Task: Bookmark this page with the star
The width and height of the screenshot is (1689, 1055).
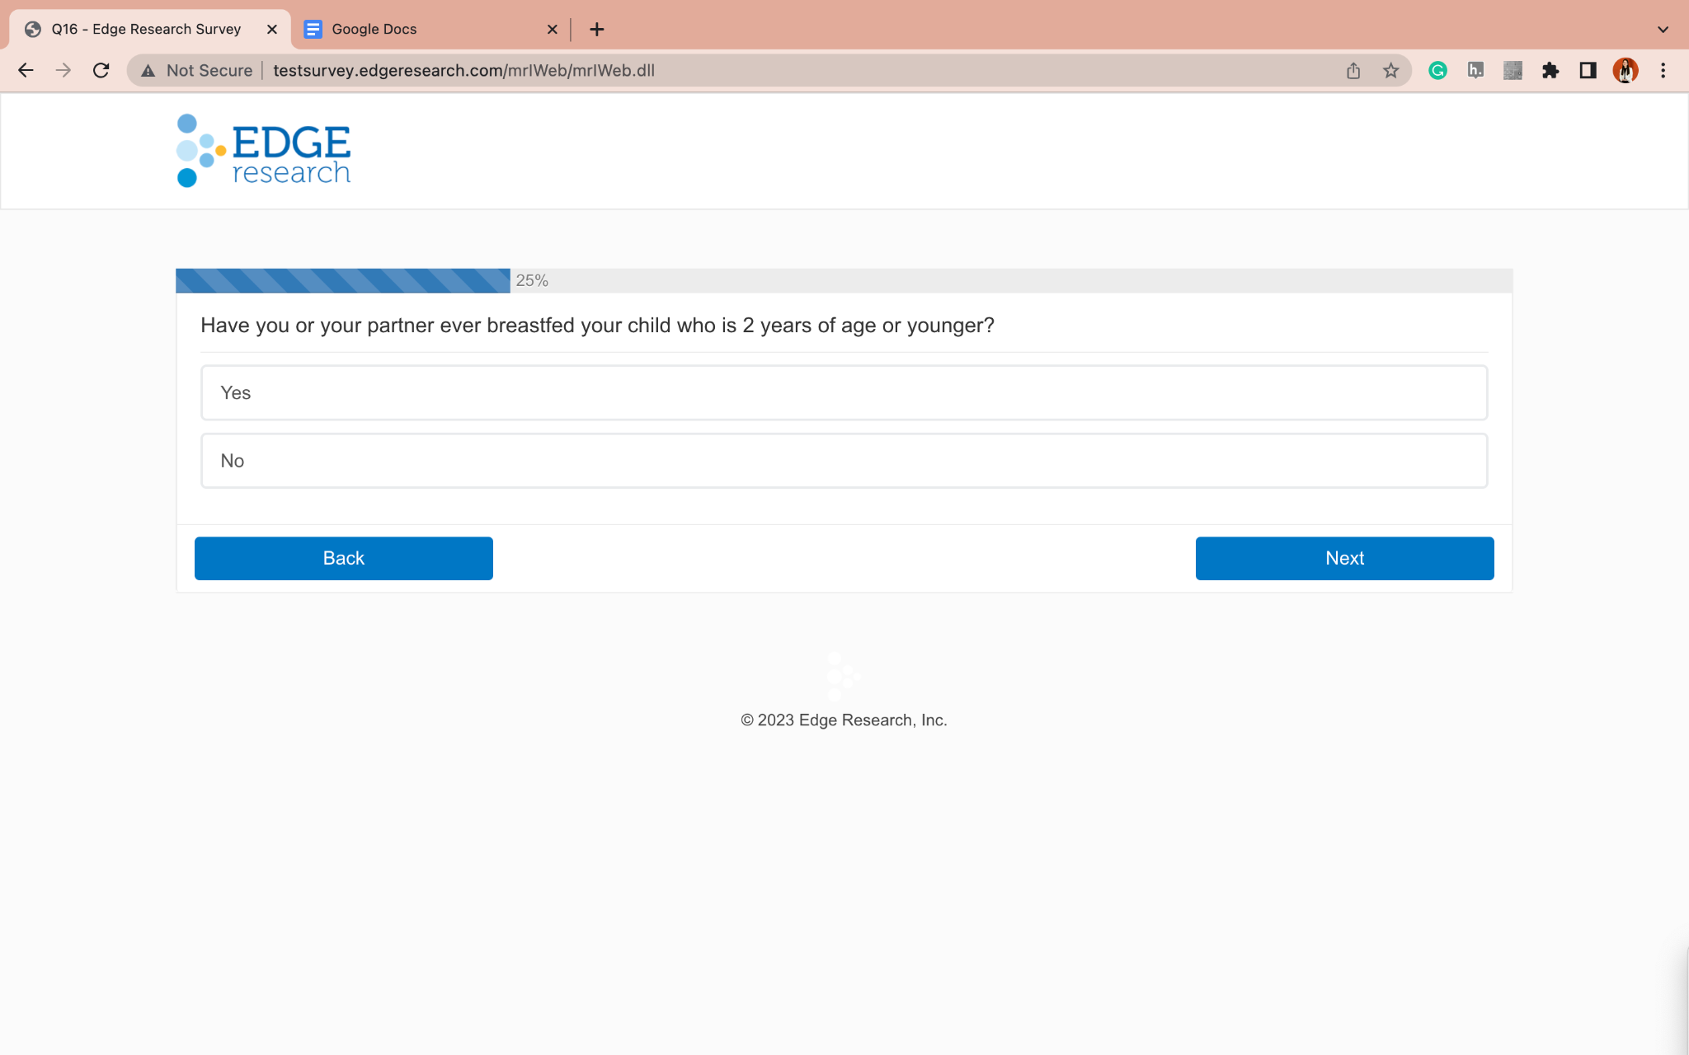Action: point(1390,71)
